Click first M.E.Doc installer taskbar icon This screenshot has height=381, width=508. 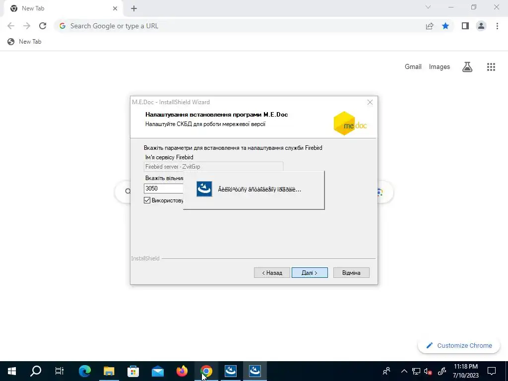pyautogui.click(x=230, y=371)
